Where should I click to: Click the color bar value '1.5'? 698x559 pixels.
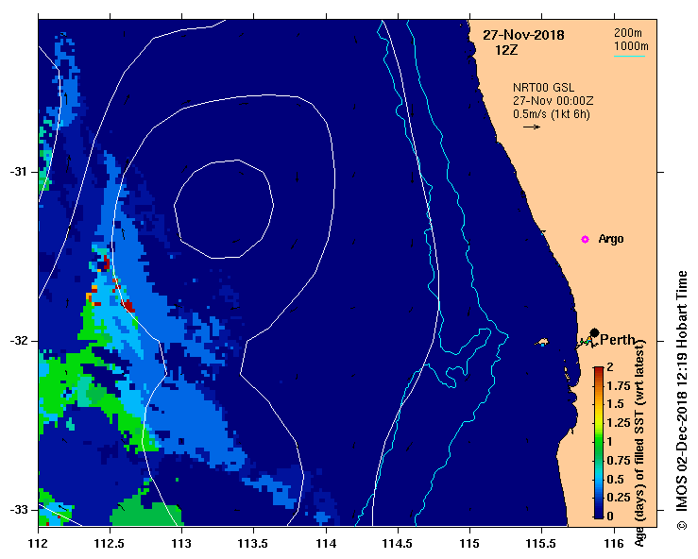[615, 404]
